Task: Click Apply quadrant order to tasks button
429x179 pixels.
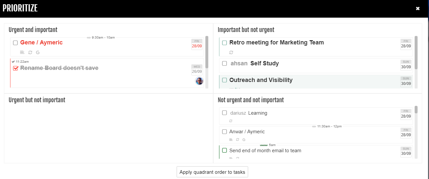Action: point(212,172)
